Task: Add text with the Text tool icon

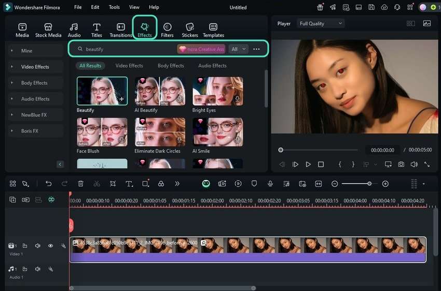Action: pos(129,184)
